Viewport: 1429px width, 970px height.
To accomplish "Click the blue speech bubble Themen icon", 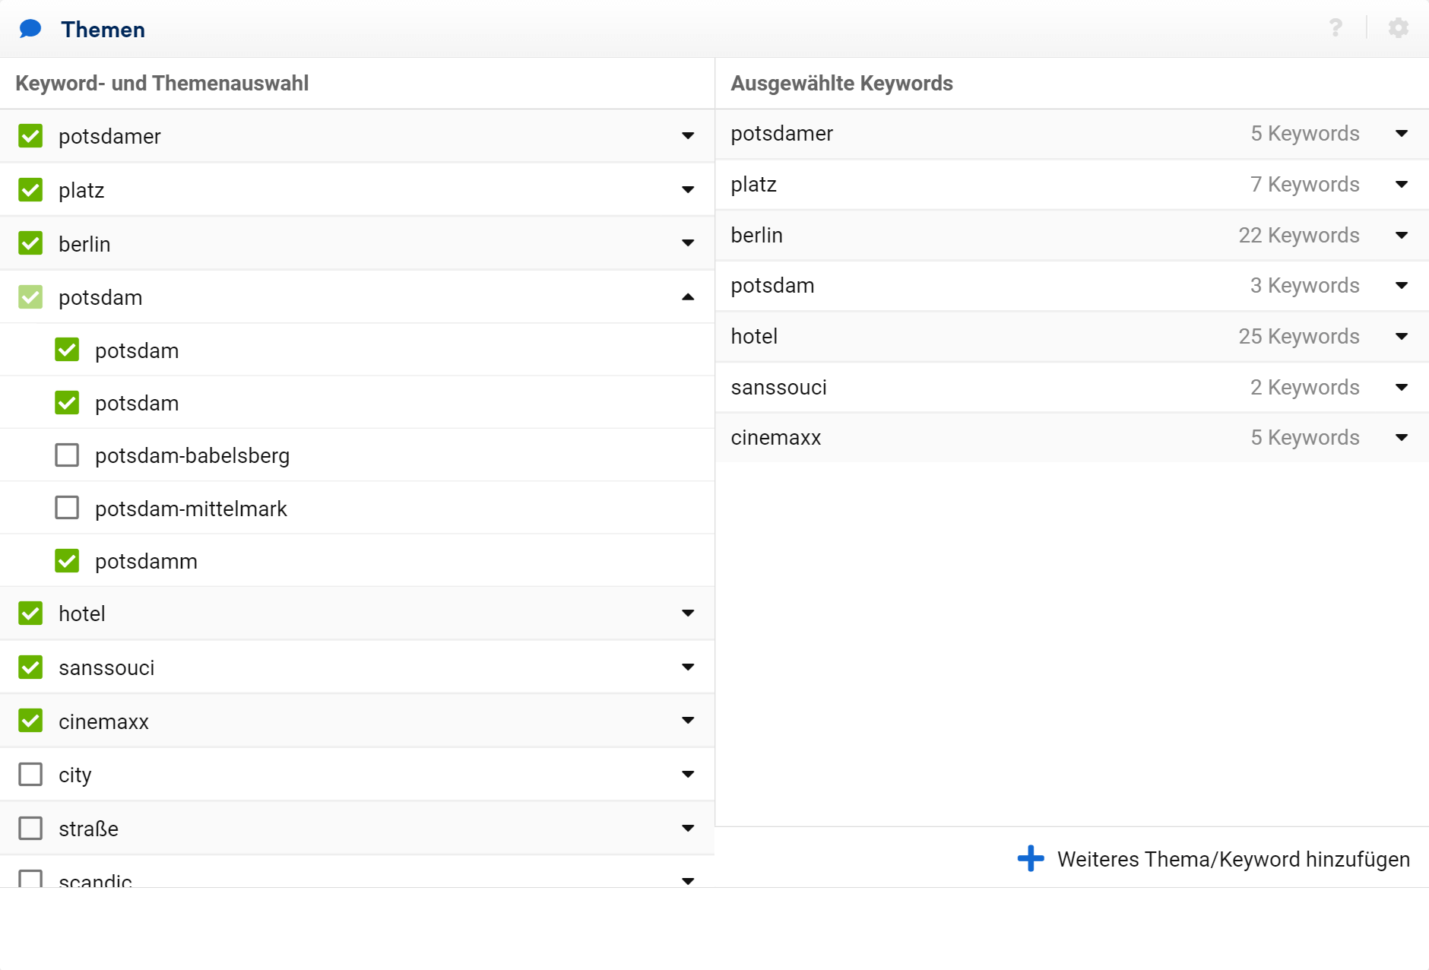I will (30, 29).
